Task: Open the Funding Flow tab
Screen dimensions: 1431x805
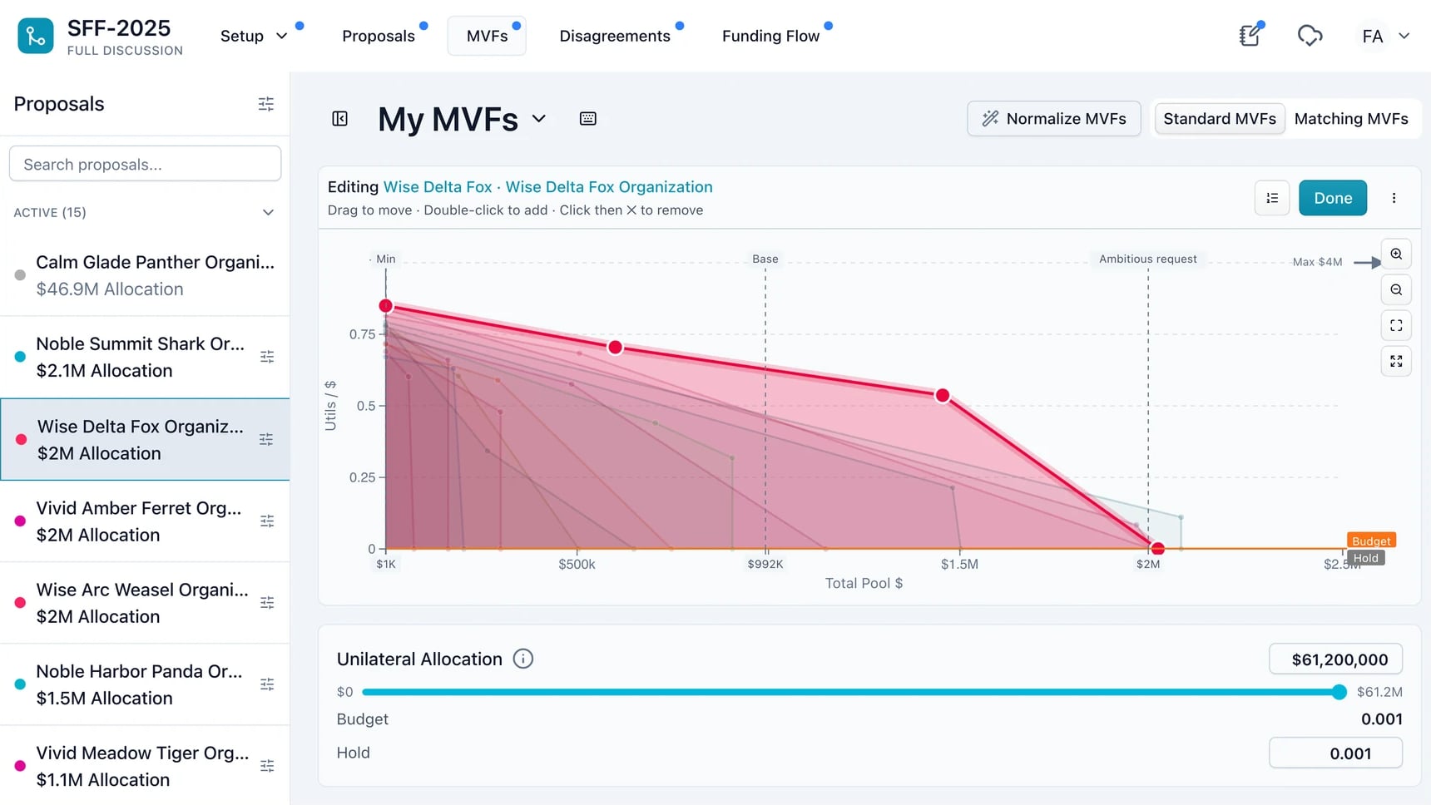Action: (771, 36)
